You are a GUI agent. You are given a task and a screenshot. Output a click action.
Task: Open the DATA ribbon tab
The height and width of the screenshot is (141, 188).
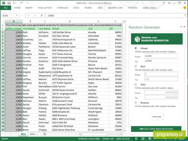coord(76,8)
